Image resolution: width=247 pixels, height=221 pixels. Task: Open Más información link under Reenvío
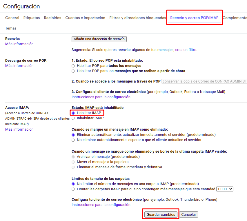19,44
